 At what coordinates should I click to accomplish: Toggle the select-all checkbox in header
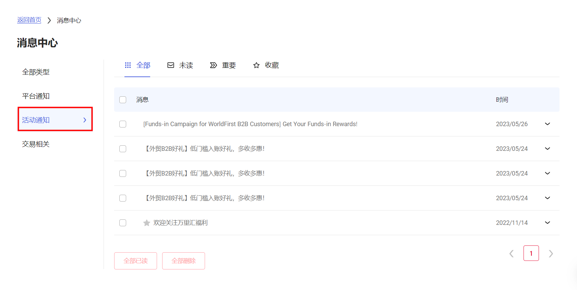click(123, 100)
